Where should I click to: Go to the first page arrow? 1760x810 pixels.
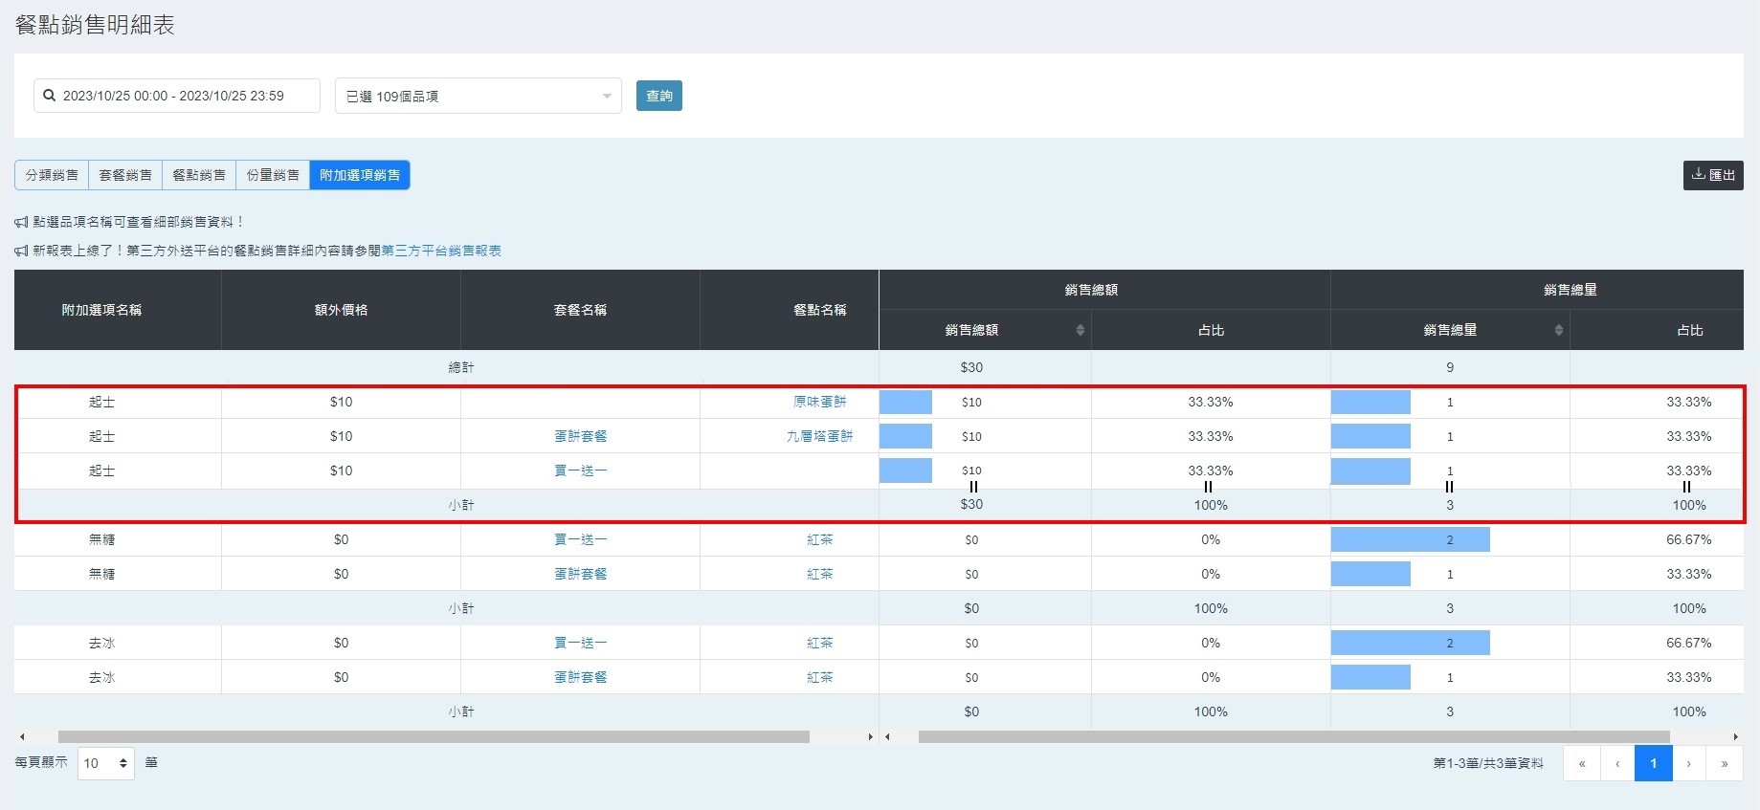tap(1582, 763)
